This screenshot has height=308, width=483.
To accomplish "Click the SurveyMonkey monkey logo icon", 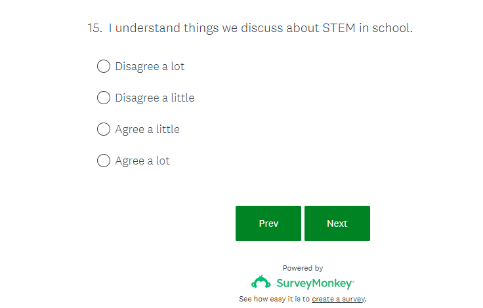I will pyautogui.click(x=261, y=283).
